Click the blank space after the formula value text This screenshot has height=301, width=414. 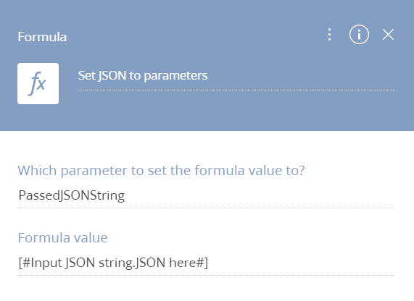click(301, 263)
